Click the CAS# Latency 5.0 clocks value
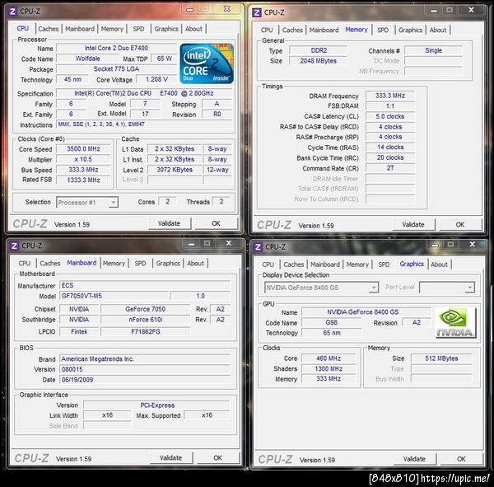The height and width of the screenshot is (487, 494). click(390, 116)
